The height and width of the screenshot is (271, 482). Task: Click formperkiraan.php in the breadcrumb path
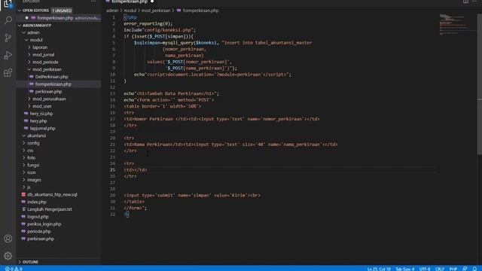pos(200,11)
